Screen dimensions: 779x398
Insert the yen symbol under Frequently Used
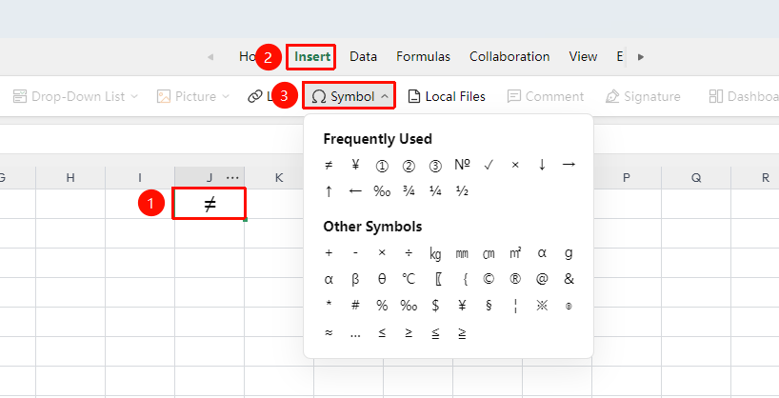coord(355,165)
